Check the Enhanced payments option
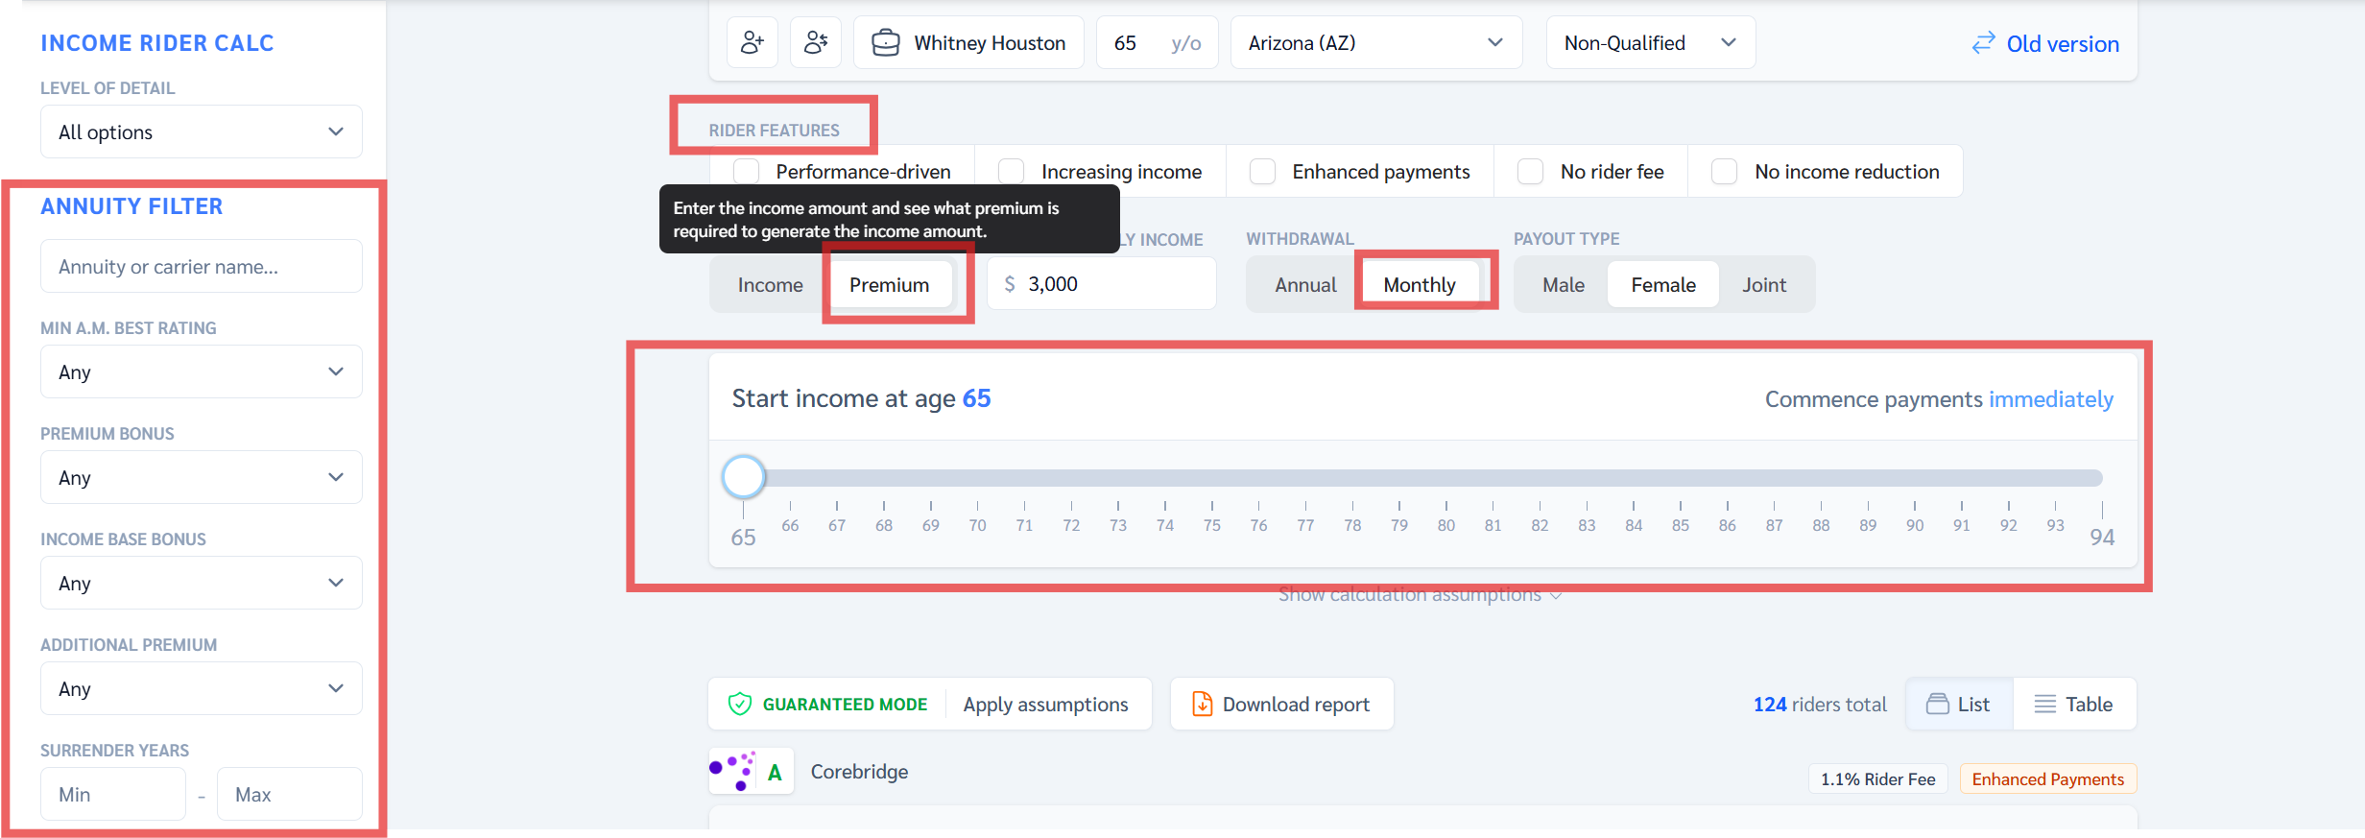This screenshot has width=2365, height=838. tap(1262, 171)
